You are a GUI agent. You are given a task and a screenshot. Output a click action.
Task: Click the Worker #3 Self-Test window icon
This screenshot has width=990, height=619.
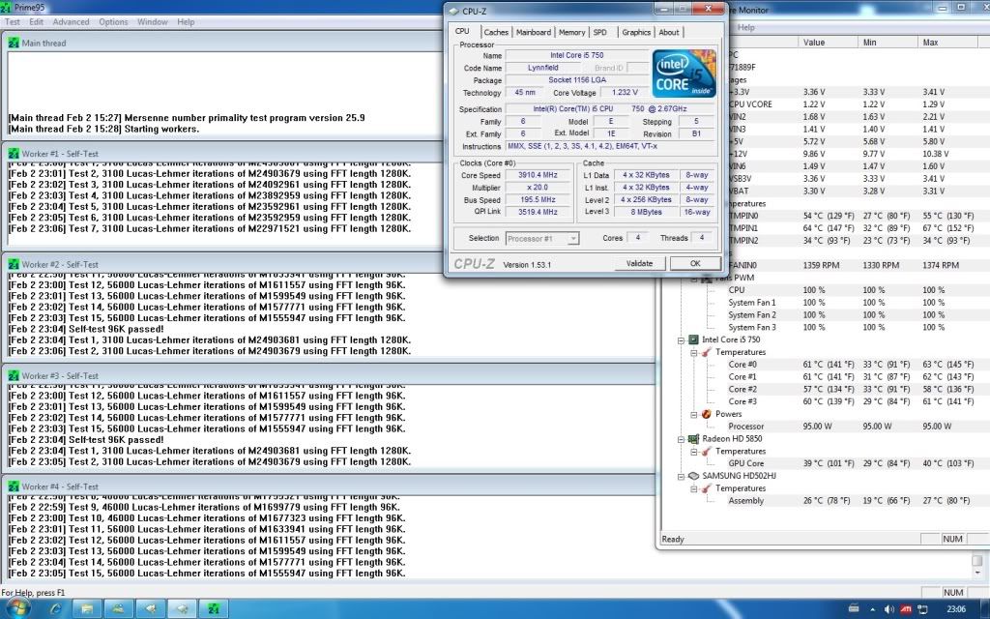tap(14, 376)
